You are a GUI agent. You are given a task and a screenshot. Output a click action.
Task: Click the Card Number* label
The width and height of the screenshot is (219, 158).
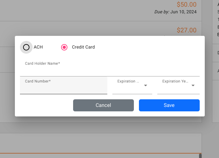(38, 81)
